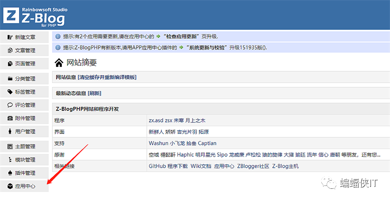Open 模块管理 sidebar entry

pyautogui.click(x=24, y=160)
